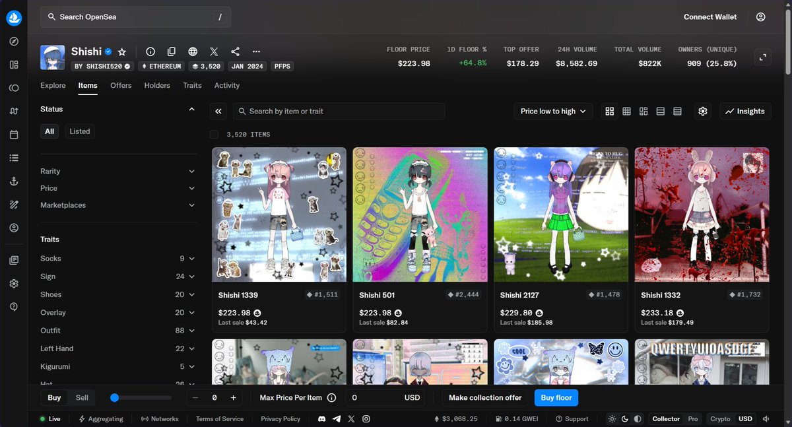This screenshot has width=792, height=427.
Task: Switch to list view layout
Action: tap(661, 112)
